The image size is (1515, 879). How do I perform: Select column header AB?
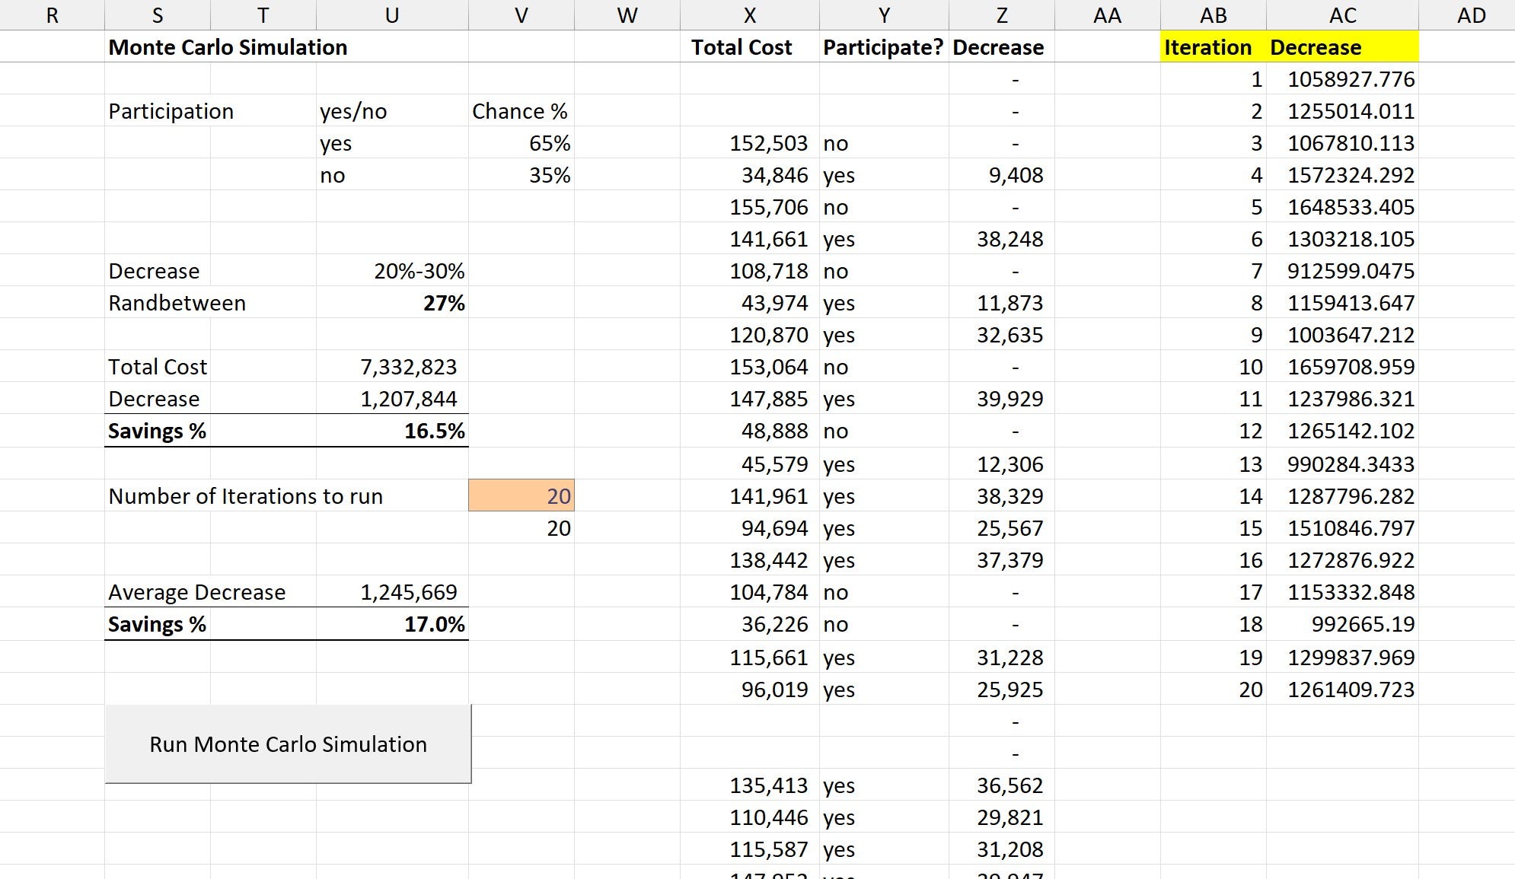click(x=1214, y=15)
